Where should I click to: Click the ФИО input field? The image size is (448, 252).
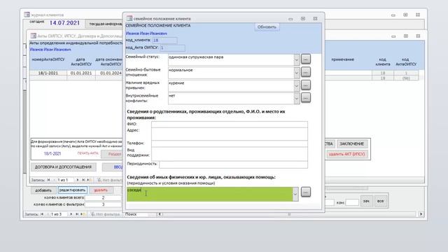230,125
